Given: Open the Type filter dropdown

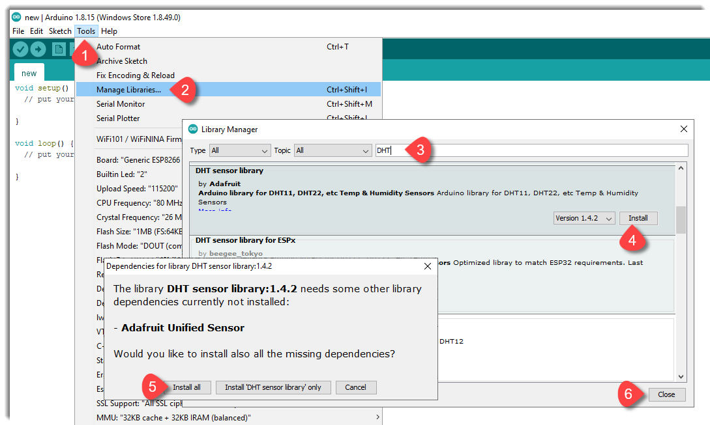Looking at the screenshot, I should pos(240,150).
